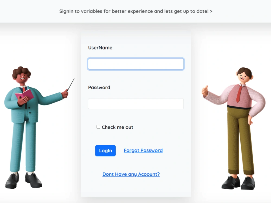Toggle via the Check me out label text
271x203 pixels.
coord(117,127)
